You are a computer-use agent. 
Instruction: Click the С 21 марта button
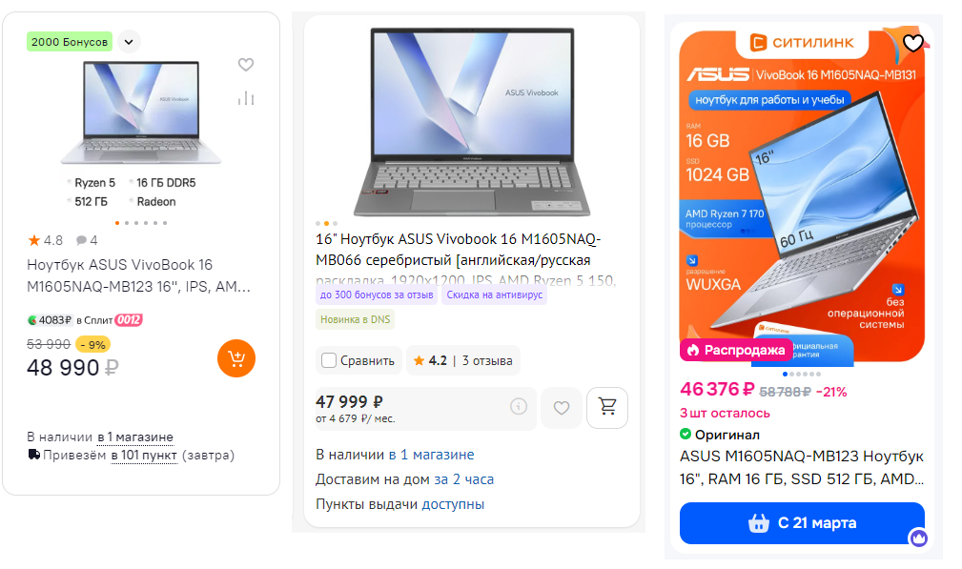pos(802,523)
